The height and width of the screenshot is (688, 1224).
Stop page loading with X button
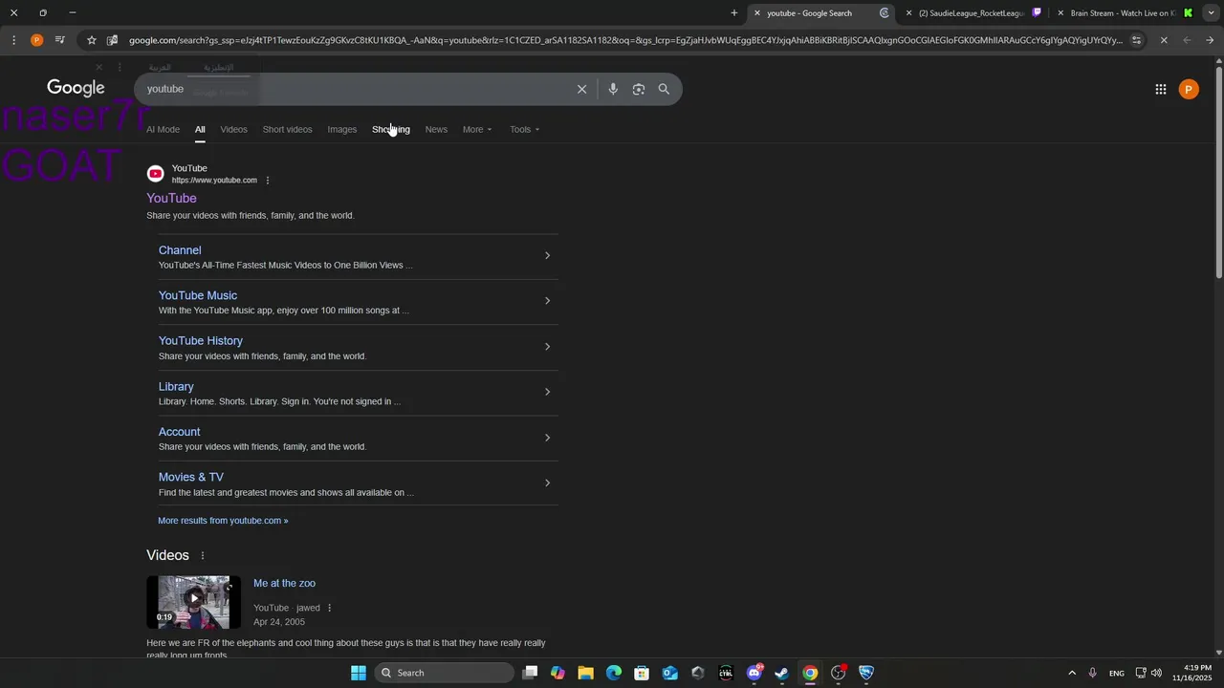click(x=1164, y=40)
